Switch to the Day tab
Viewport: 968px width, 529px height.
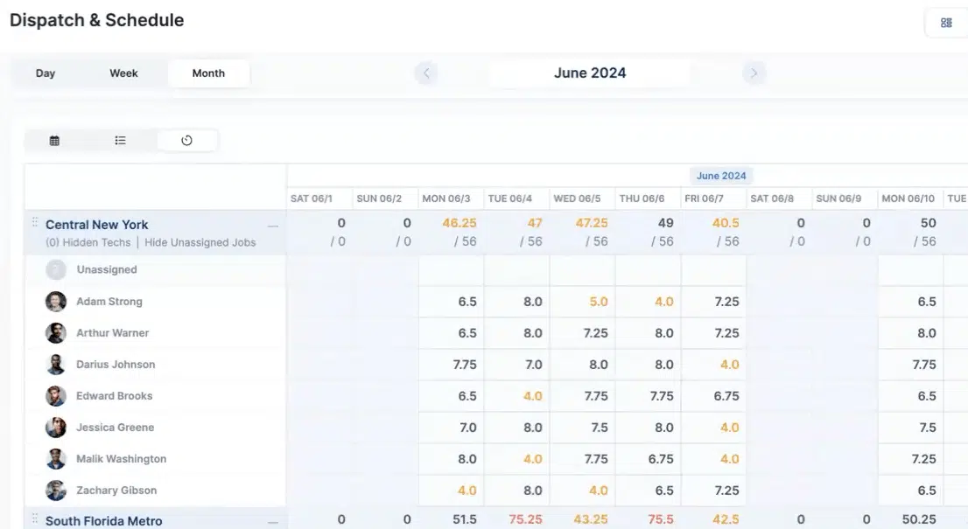click(46, 73)
